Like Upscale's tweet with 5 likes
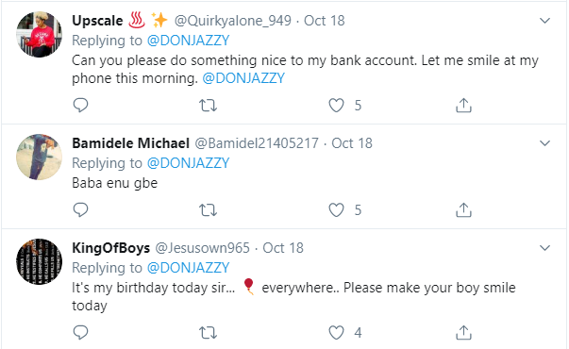Image resolution: width=569 pixels, height=349 pixels. 336,106
